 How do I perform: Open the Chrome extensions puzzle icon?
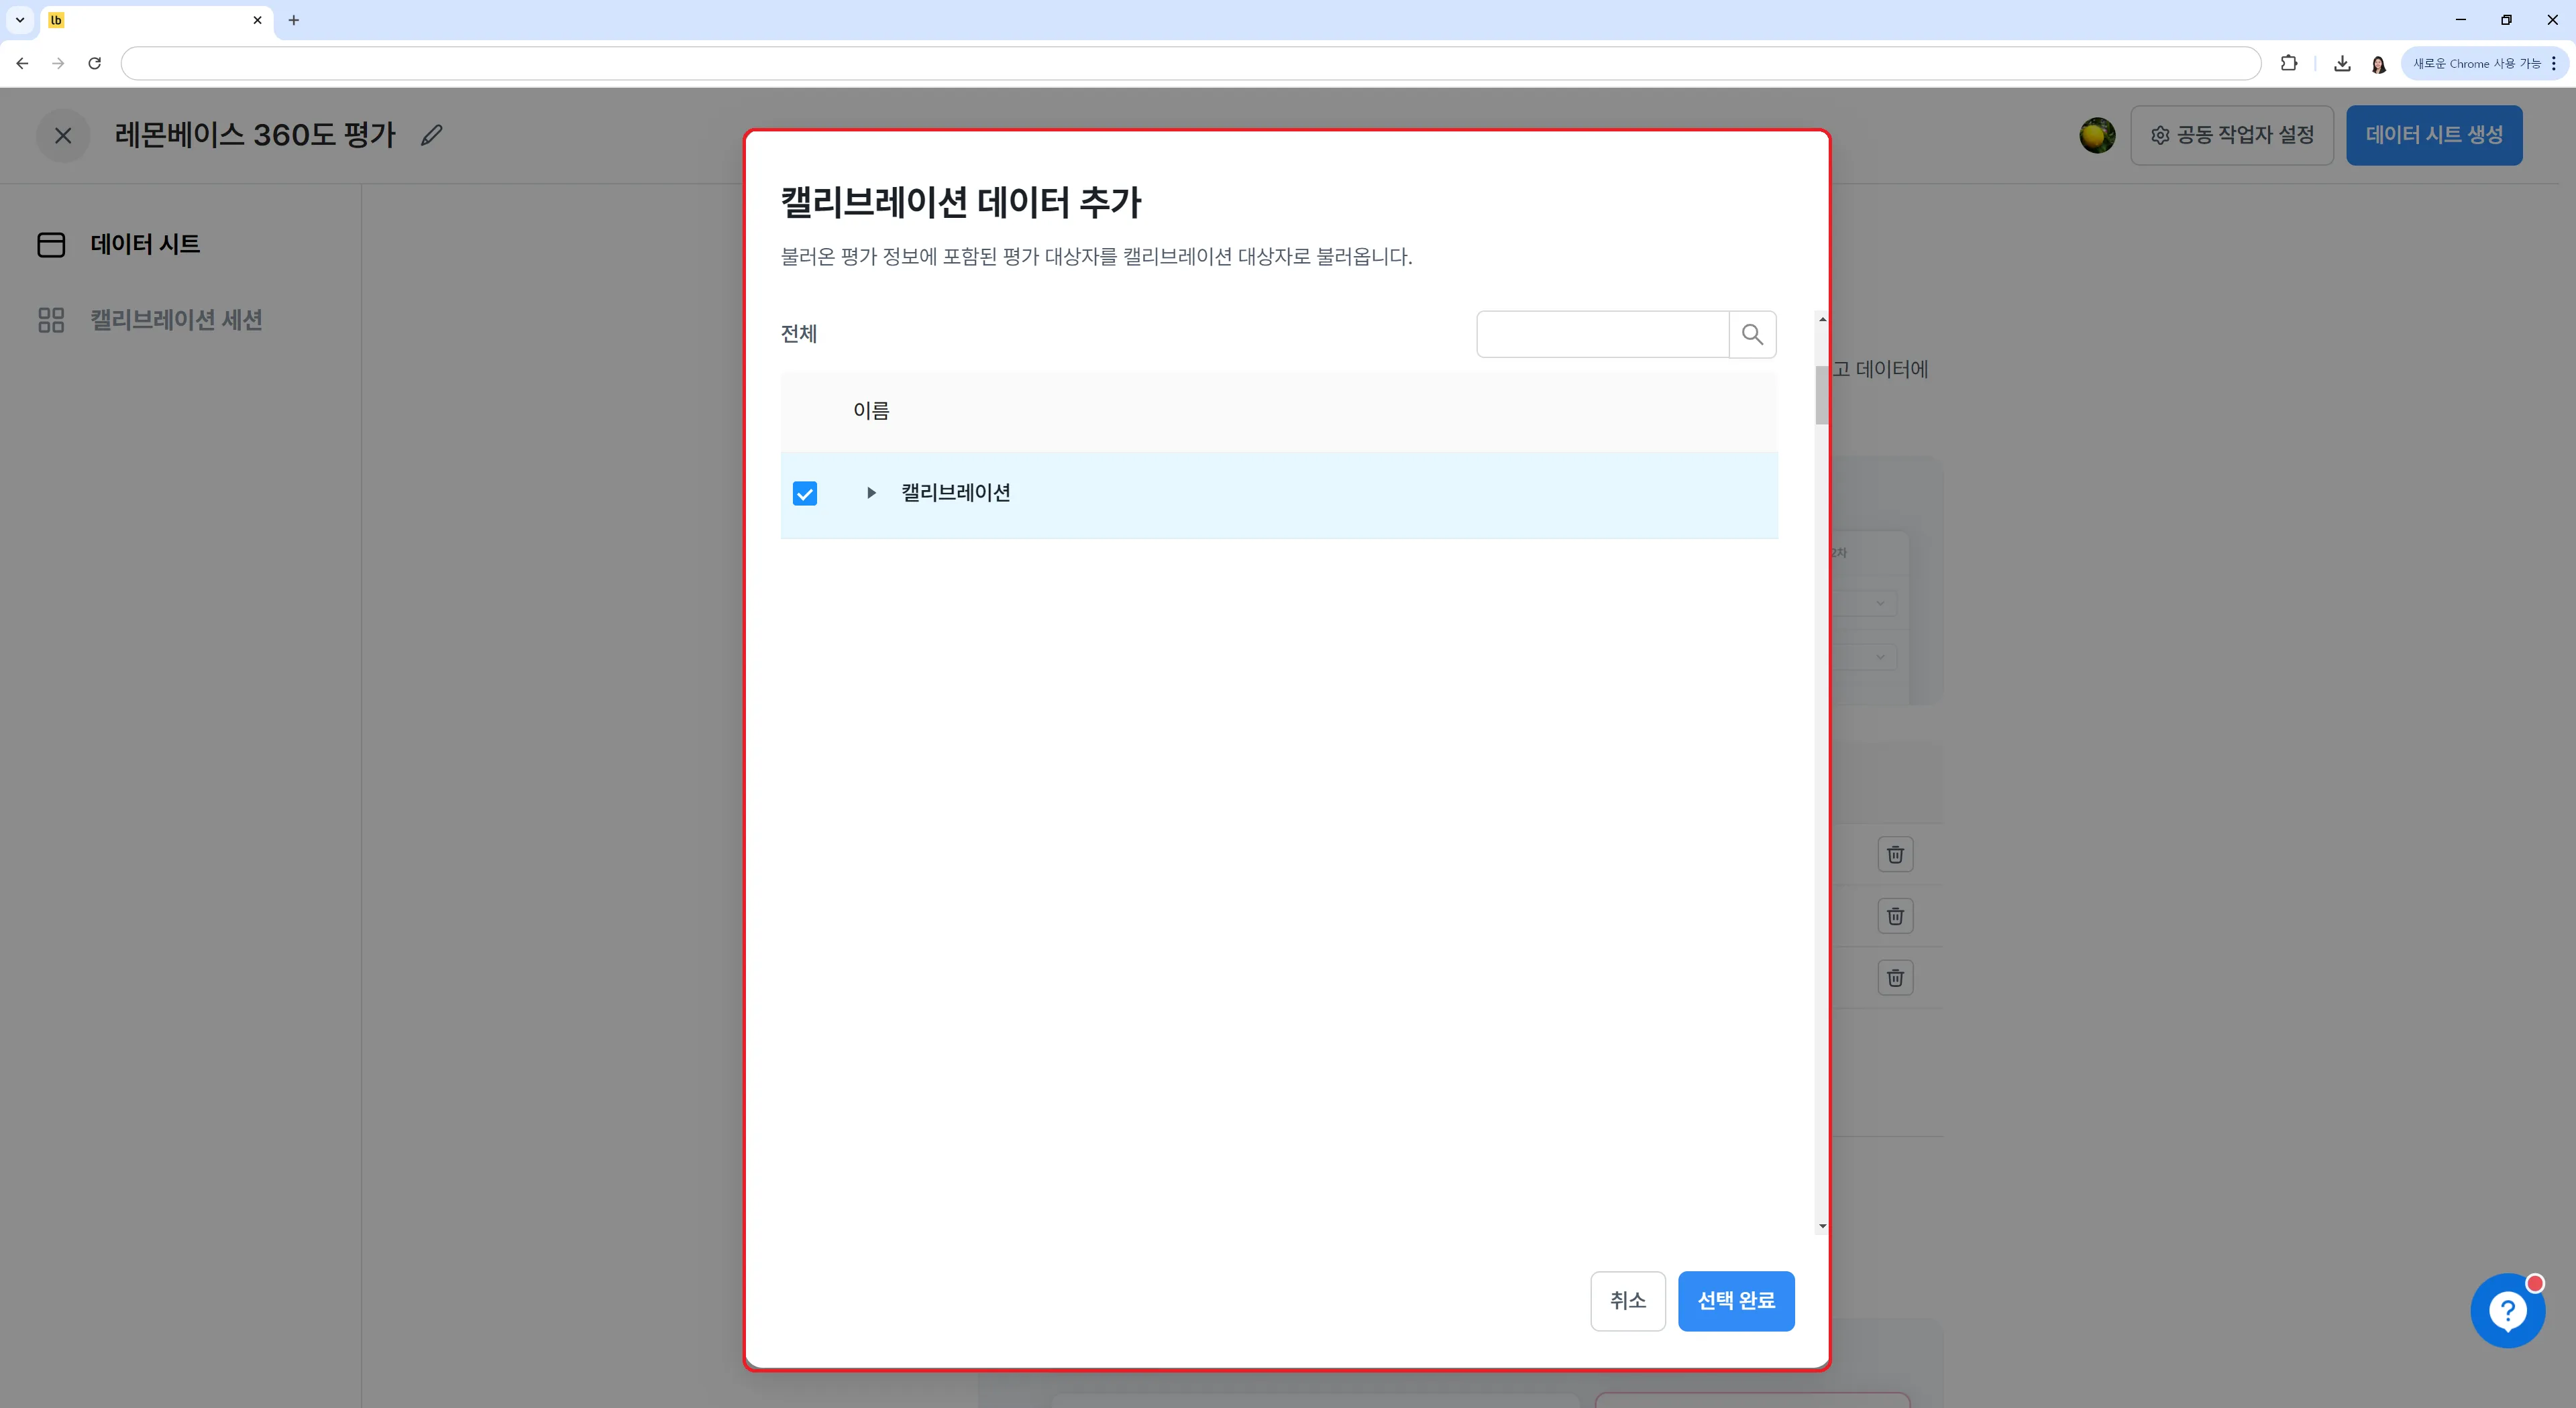point(2289,63)
